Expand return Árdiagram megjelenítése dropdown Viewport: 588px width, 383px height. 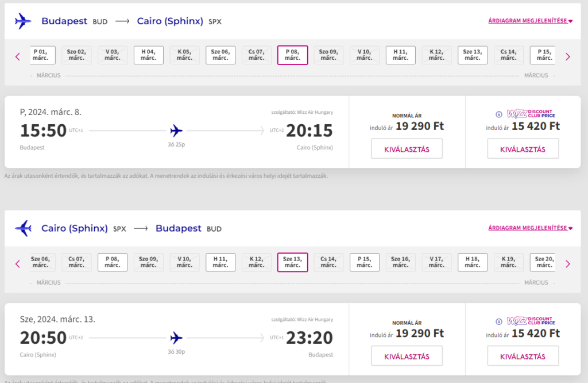click(530, 228)
